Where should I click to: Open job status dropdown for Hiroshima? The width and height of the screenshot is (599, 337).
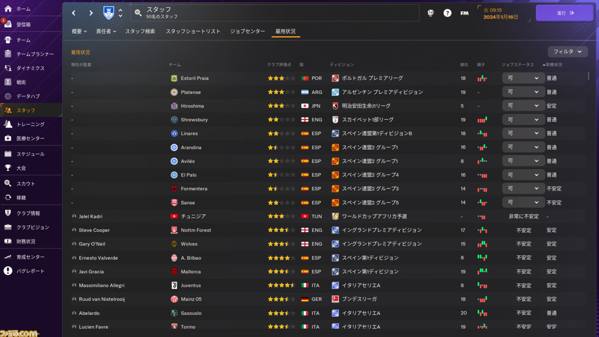coord(523,106)
